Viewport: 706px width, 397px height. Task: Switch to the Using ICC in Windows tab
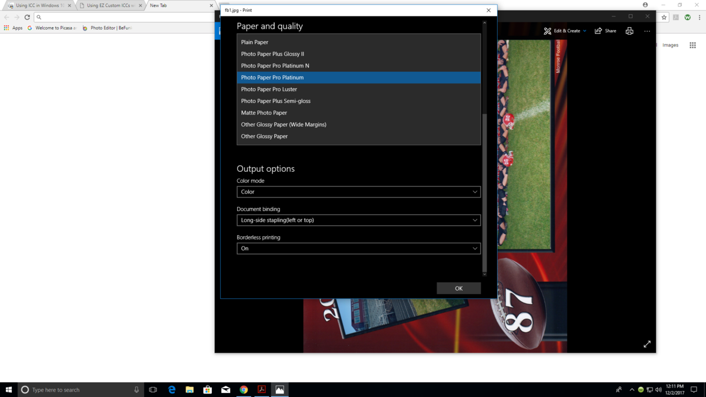coord(36,5)
